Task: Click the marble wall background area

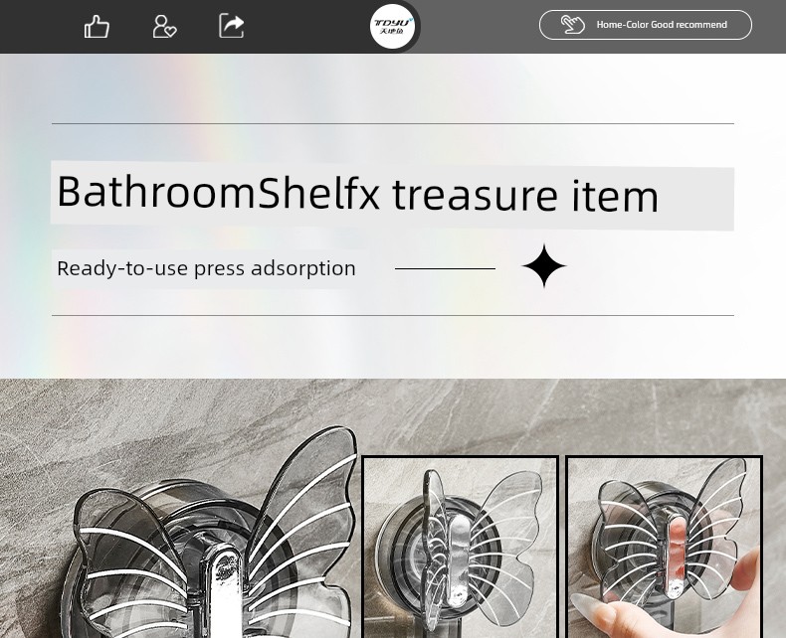Action: [551, 413]
